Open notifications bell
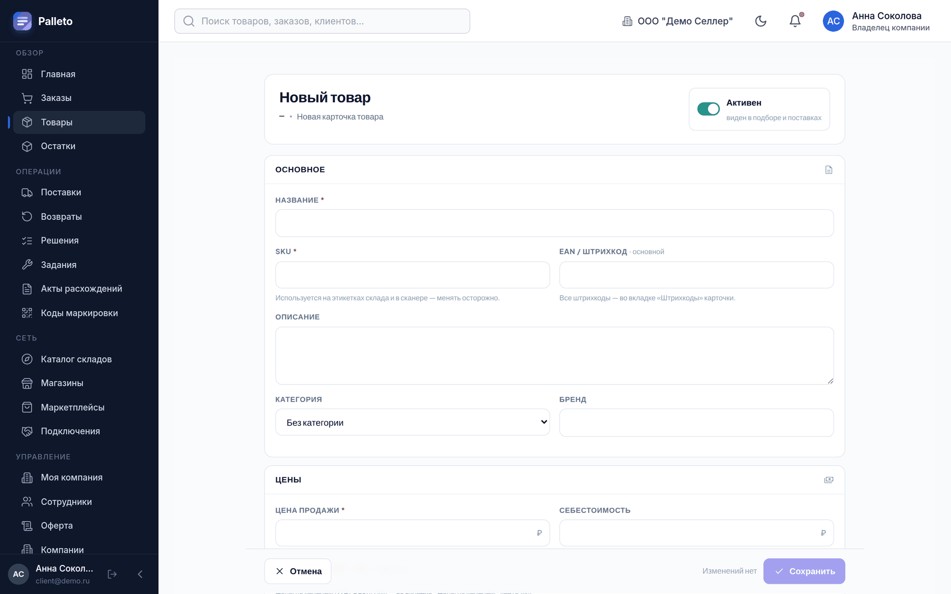The height and width of the screenshot is (594, 951). [x=795, y=21]
